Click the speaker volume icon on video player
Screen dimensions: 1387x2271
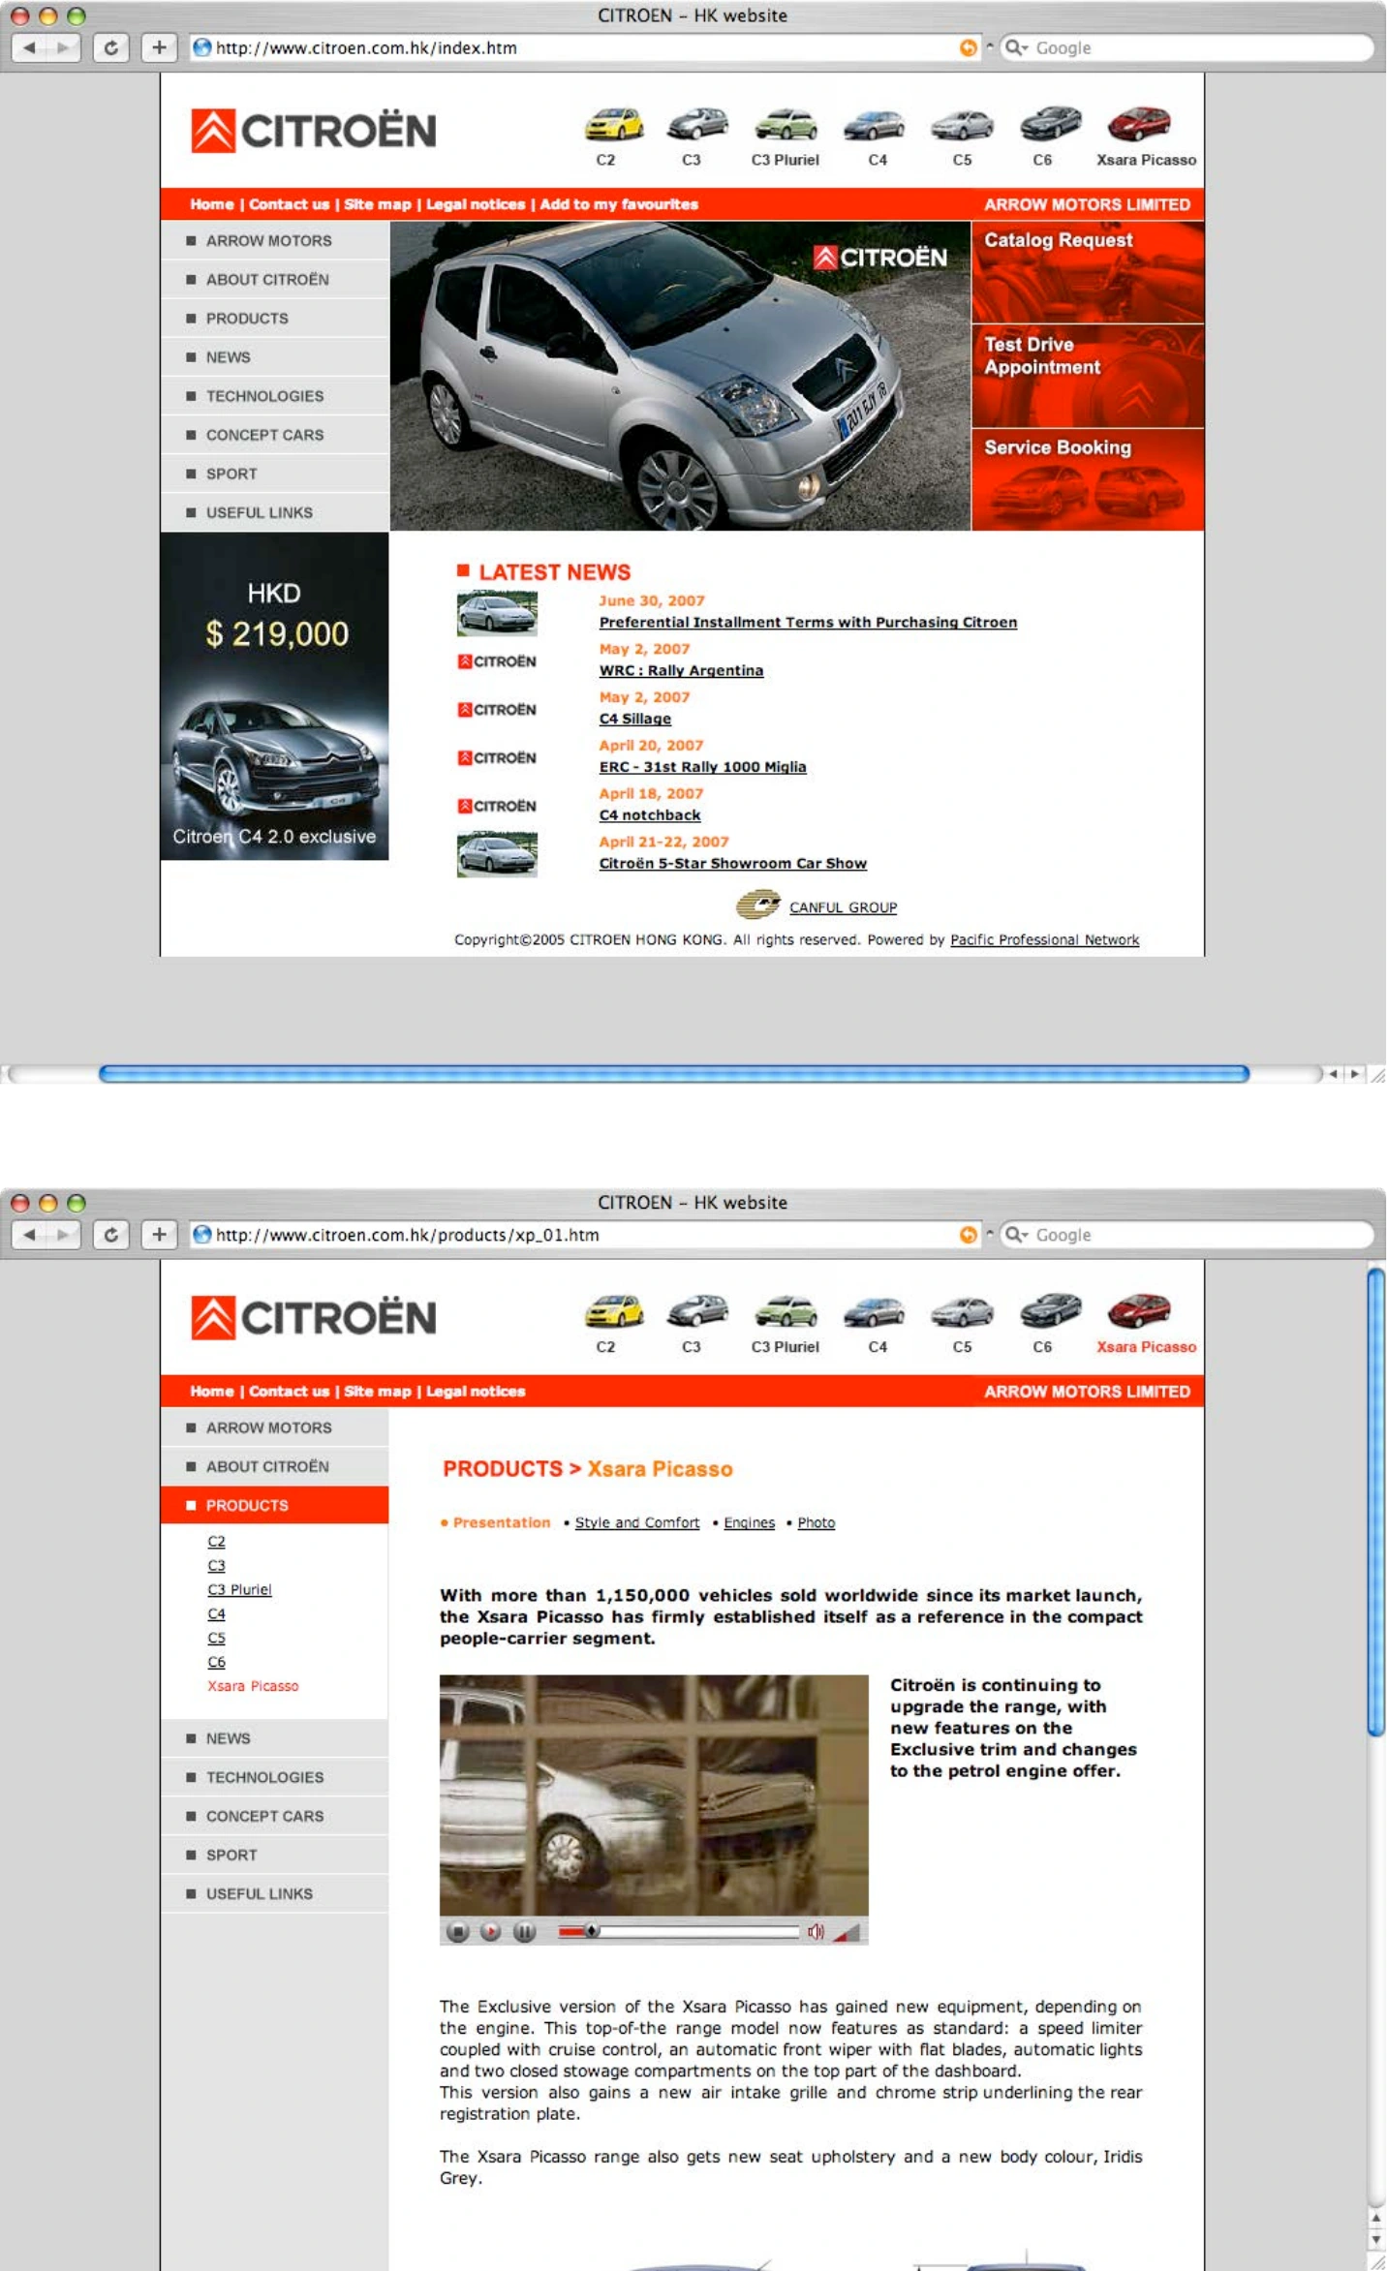[817, 1932]
